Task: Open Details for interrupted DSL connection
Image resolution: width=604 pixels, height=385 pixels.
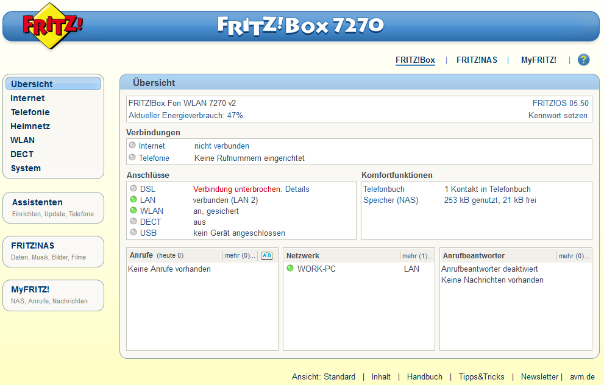Action: click(x=297, y=189)
